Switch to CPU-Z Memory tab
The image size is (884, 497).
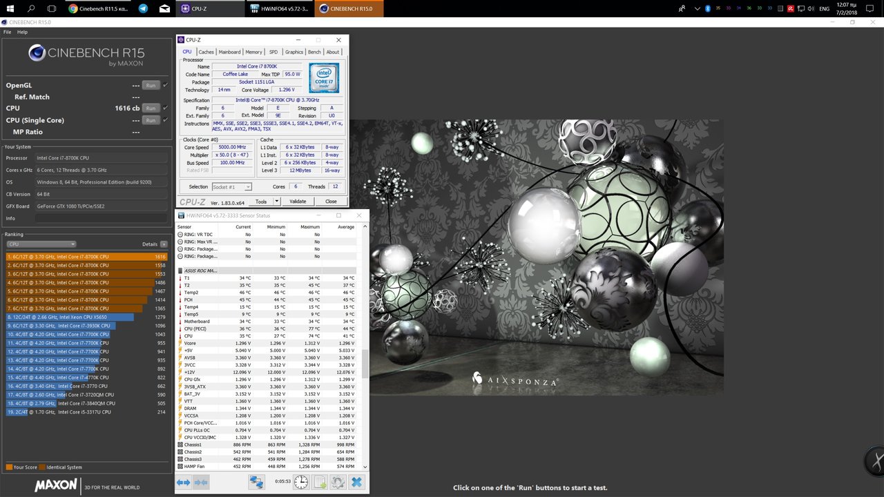pyautogui.click(x=253, y=52)
